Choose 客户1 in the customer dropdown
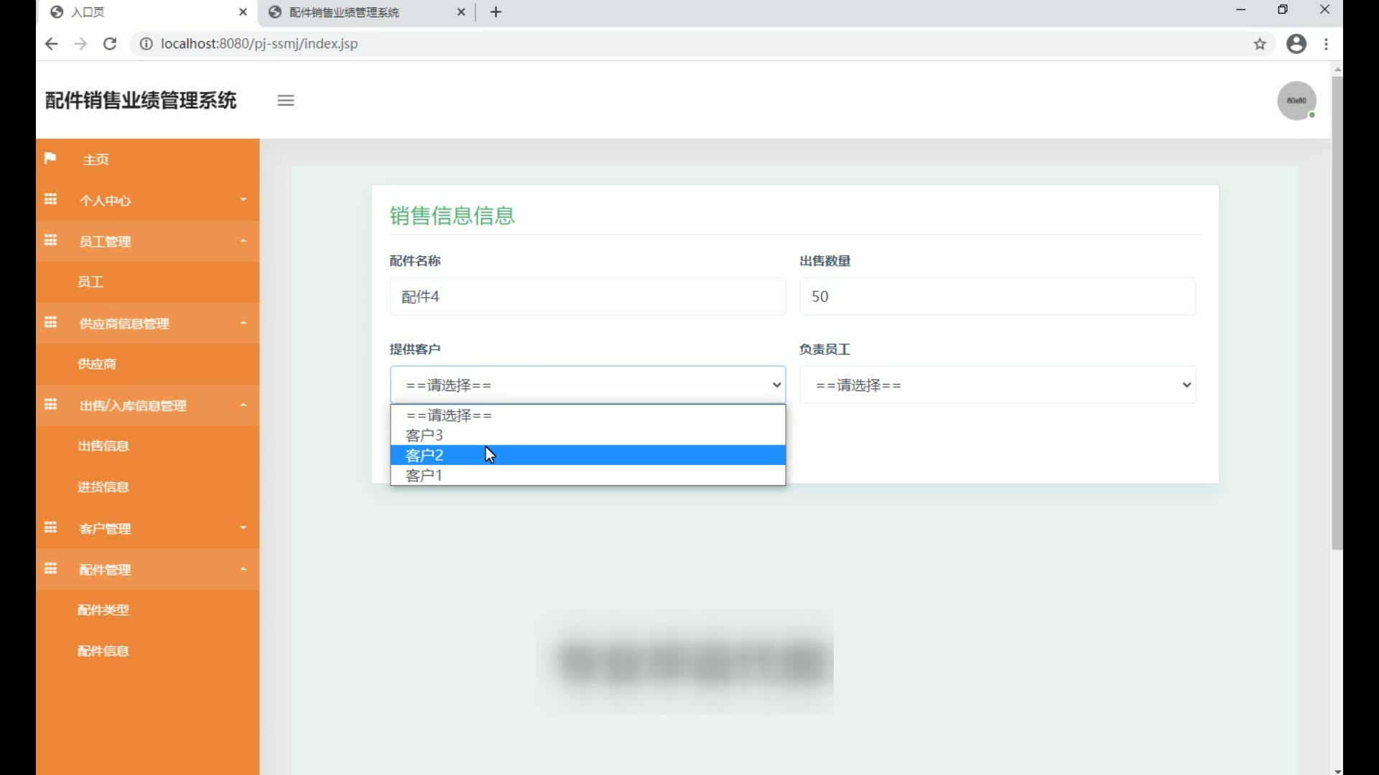This screenshot has width=1379, height=775. tap(424, 476)
